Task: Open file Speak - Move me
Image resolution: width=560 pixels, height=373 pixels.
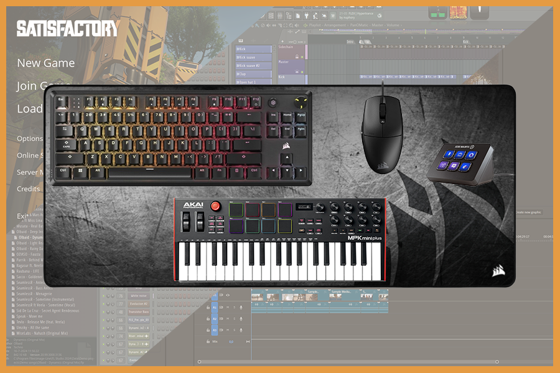Action: (x=29, y=316)
